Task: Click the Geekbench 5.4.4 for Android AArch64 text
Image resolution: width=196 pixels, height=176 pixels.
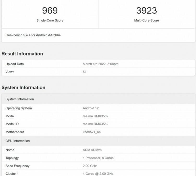Action: pyautogui.click(x=33, y=35)
